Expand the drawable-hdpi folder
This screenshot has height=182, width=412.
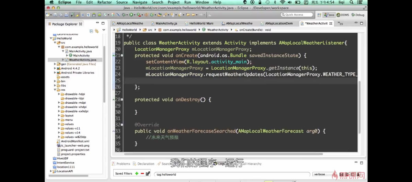(59, 94)
